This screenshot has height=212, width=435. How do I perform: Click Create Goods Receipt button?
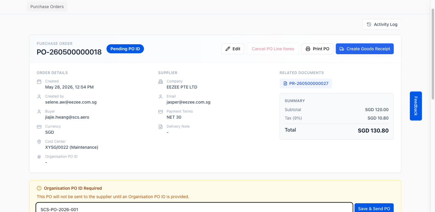point(365,49)
